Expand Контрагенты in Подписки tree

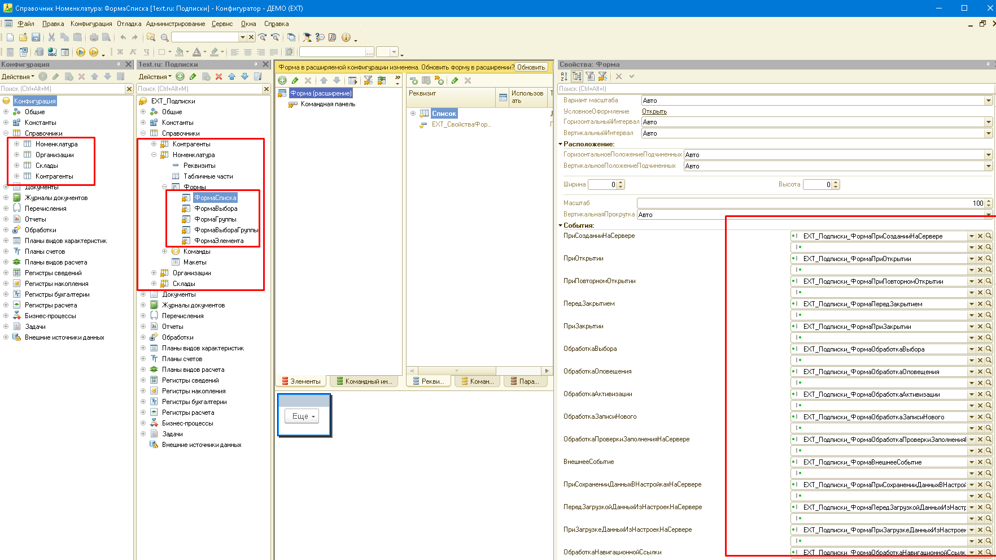click(x=154, y=144)
